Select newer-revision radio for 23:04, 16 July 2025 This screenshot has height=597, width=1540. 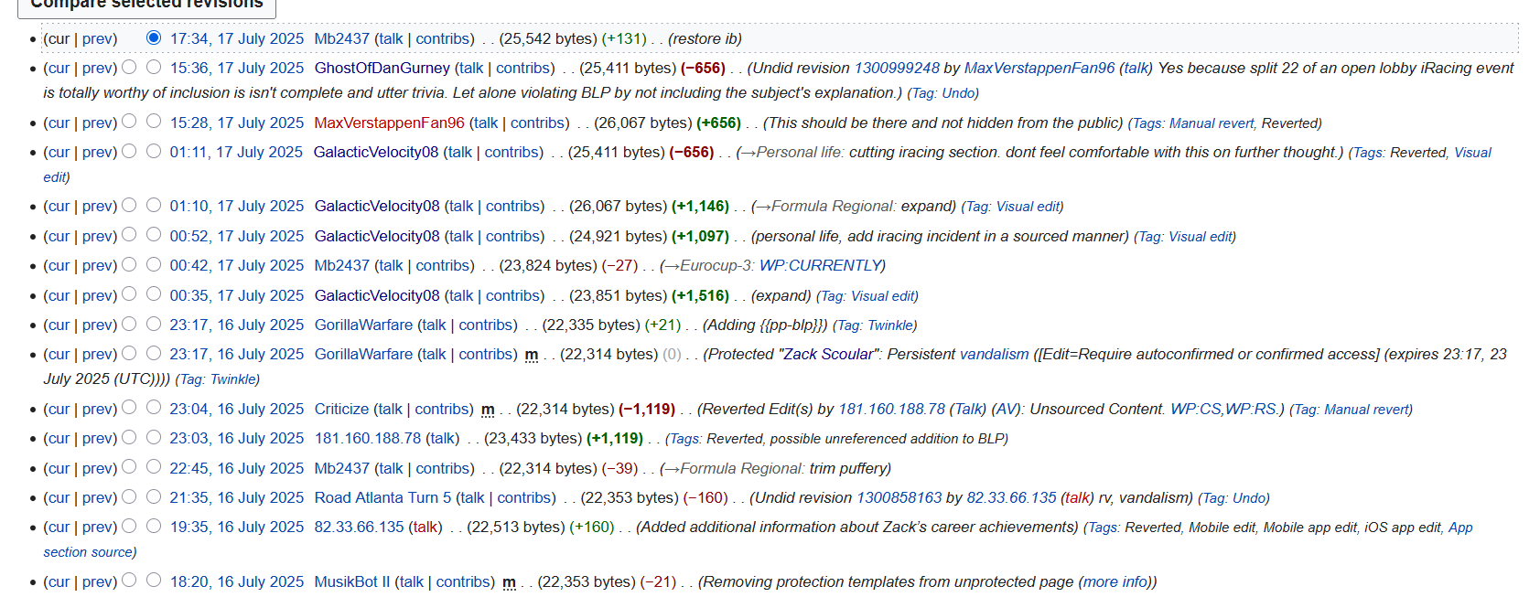pos(154,408)
